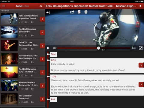The width and height of the screenshot is (144, 108).
Task: Select Weather Warfare world map thumbnail
Action: (9, 85)
